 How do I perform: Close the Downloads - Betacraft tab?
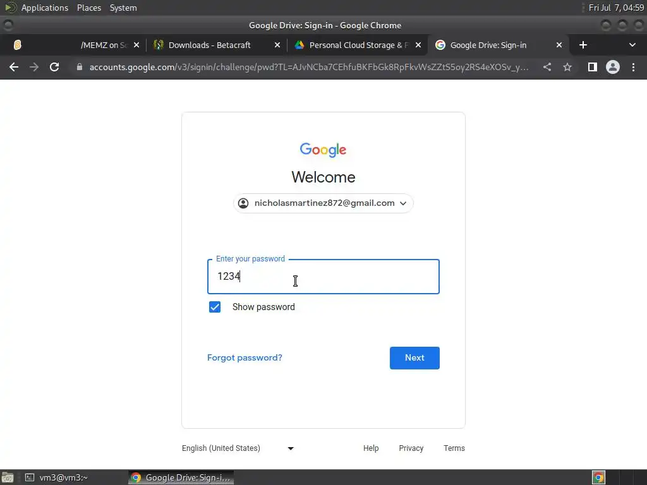tap(277, 45)
